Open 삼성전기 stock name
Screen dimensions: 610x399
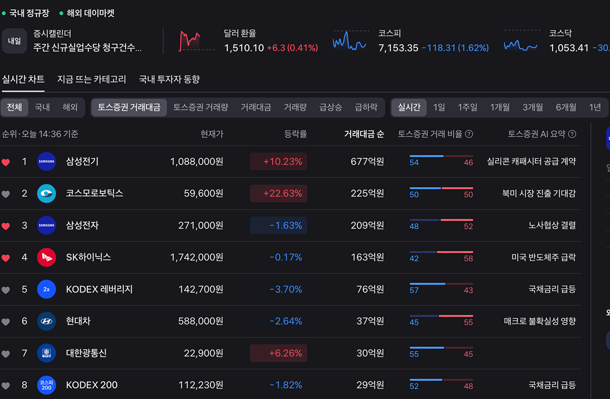click(82, 162)
